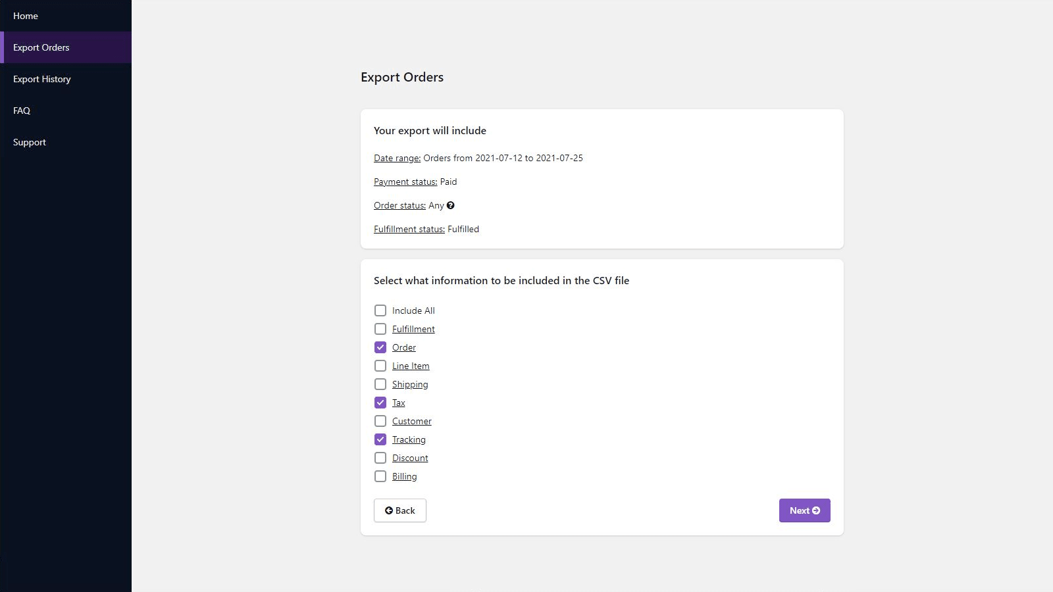Uncheck the Tracking checkbox
This screenshot has height=592, width=1053.
380,439
